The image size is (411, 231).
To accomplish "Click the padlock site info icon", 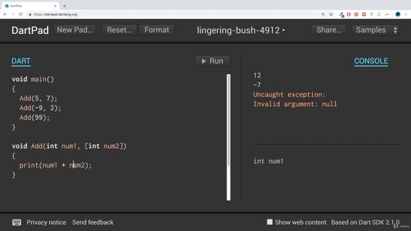I will [30, 14].
